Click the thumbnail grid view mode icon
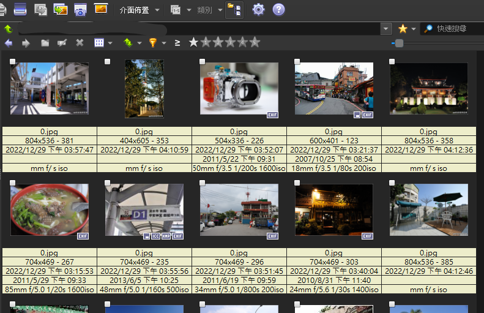Viewport: 484px width, 313px height. (x=99, y=43)
